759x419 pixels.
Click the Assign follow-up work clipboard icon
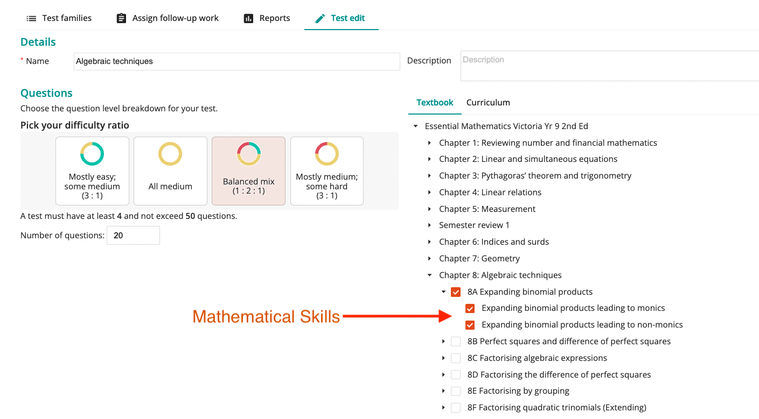[x=121, y=18]
